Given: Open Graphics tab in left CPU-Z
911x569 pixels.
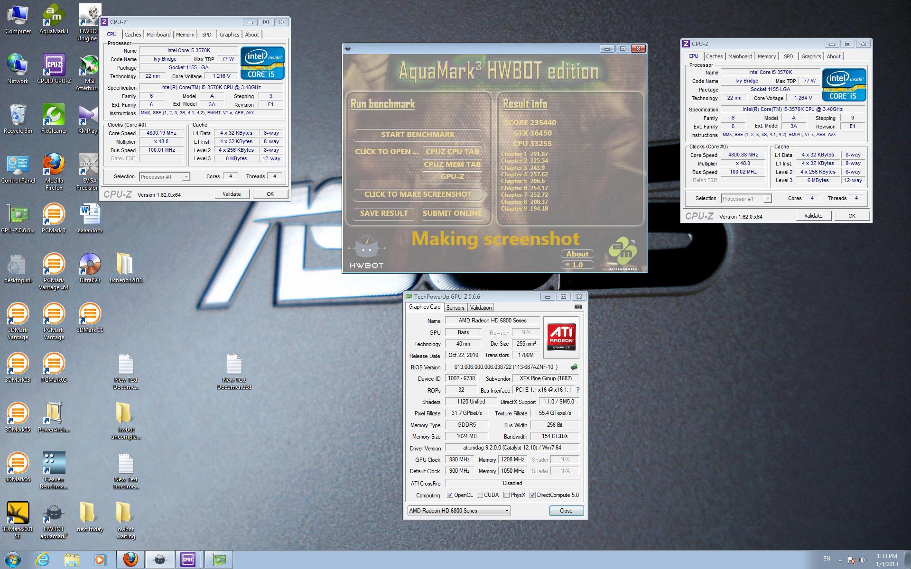Looking at the screenshot, I should click(x=229, y=35).
